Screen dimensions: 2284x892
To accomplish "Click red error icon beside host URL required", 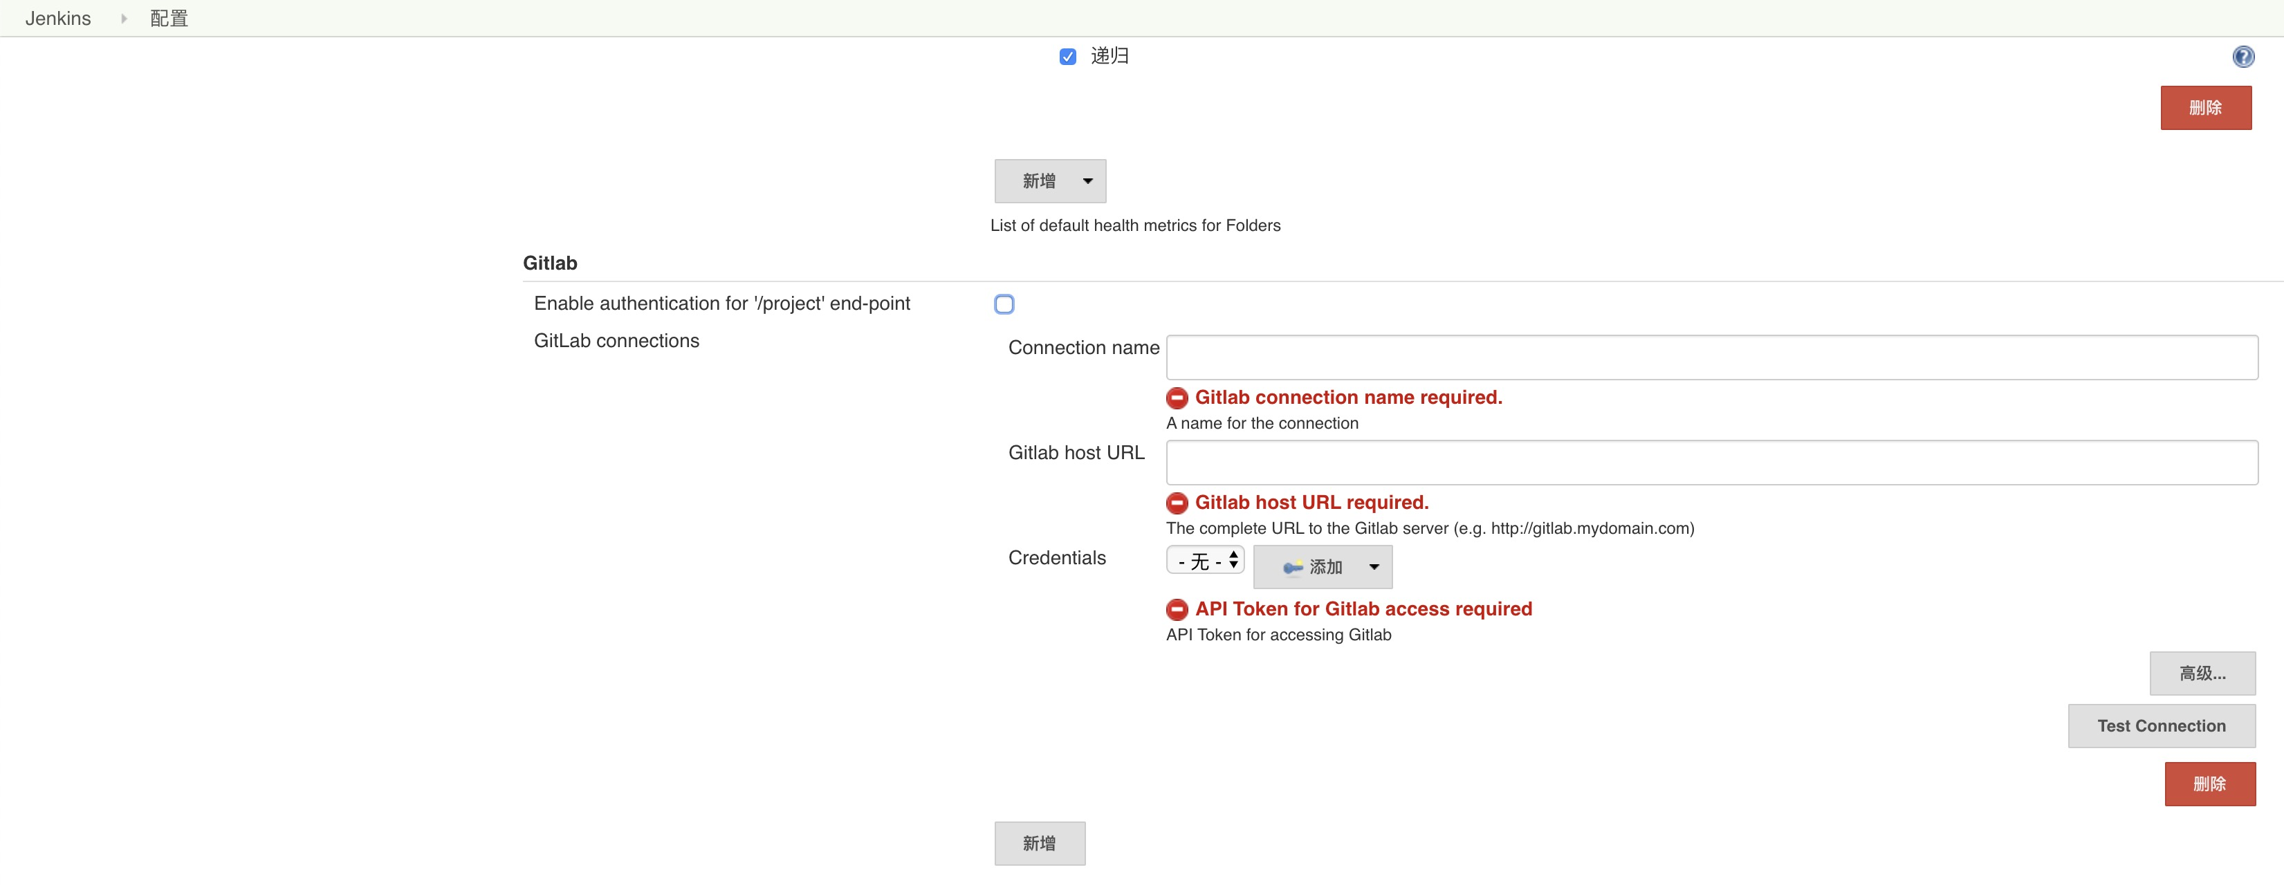I will 1177,503.
